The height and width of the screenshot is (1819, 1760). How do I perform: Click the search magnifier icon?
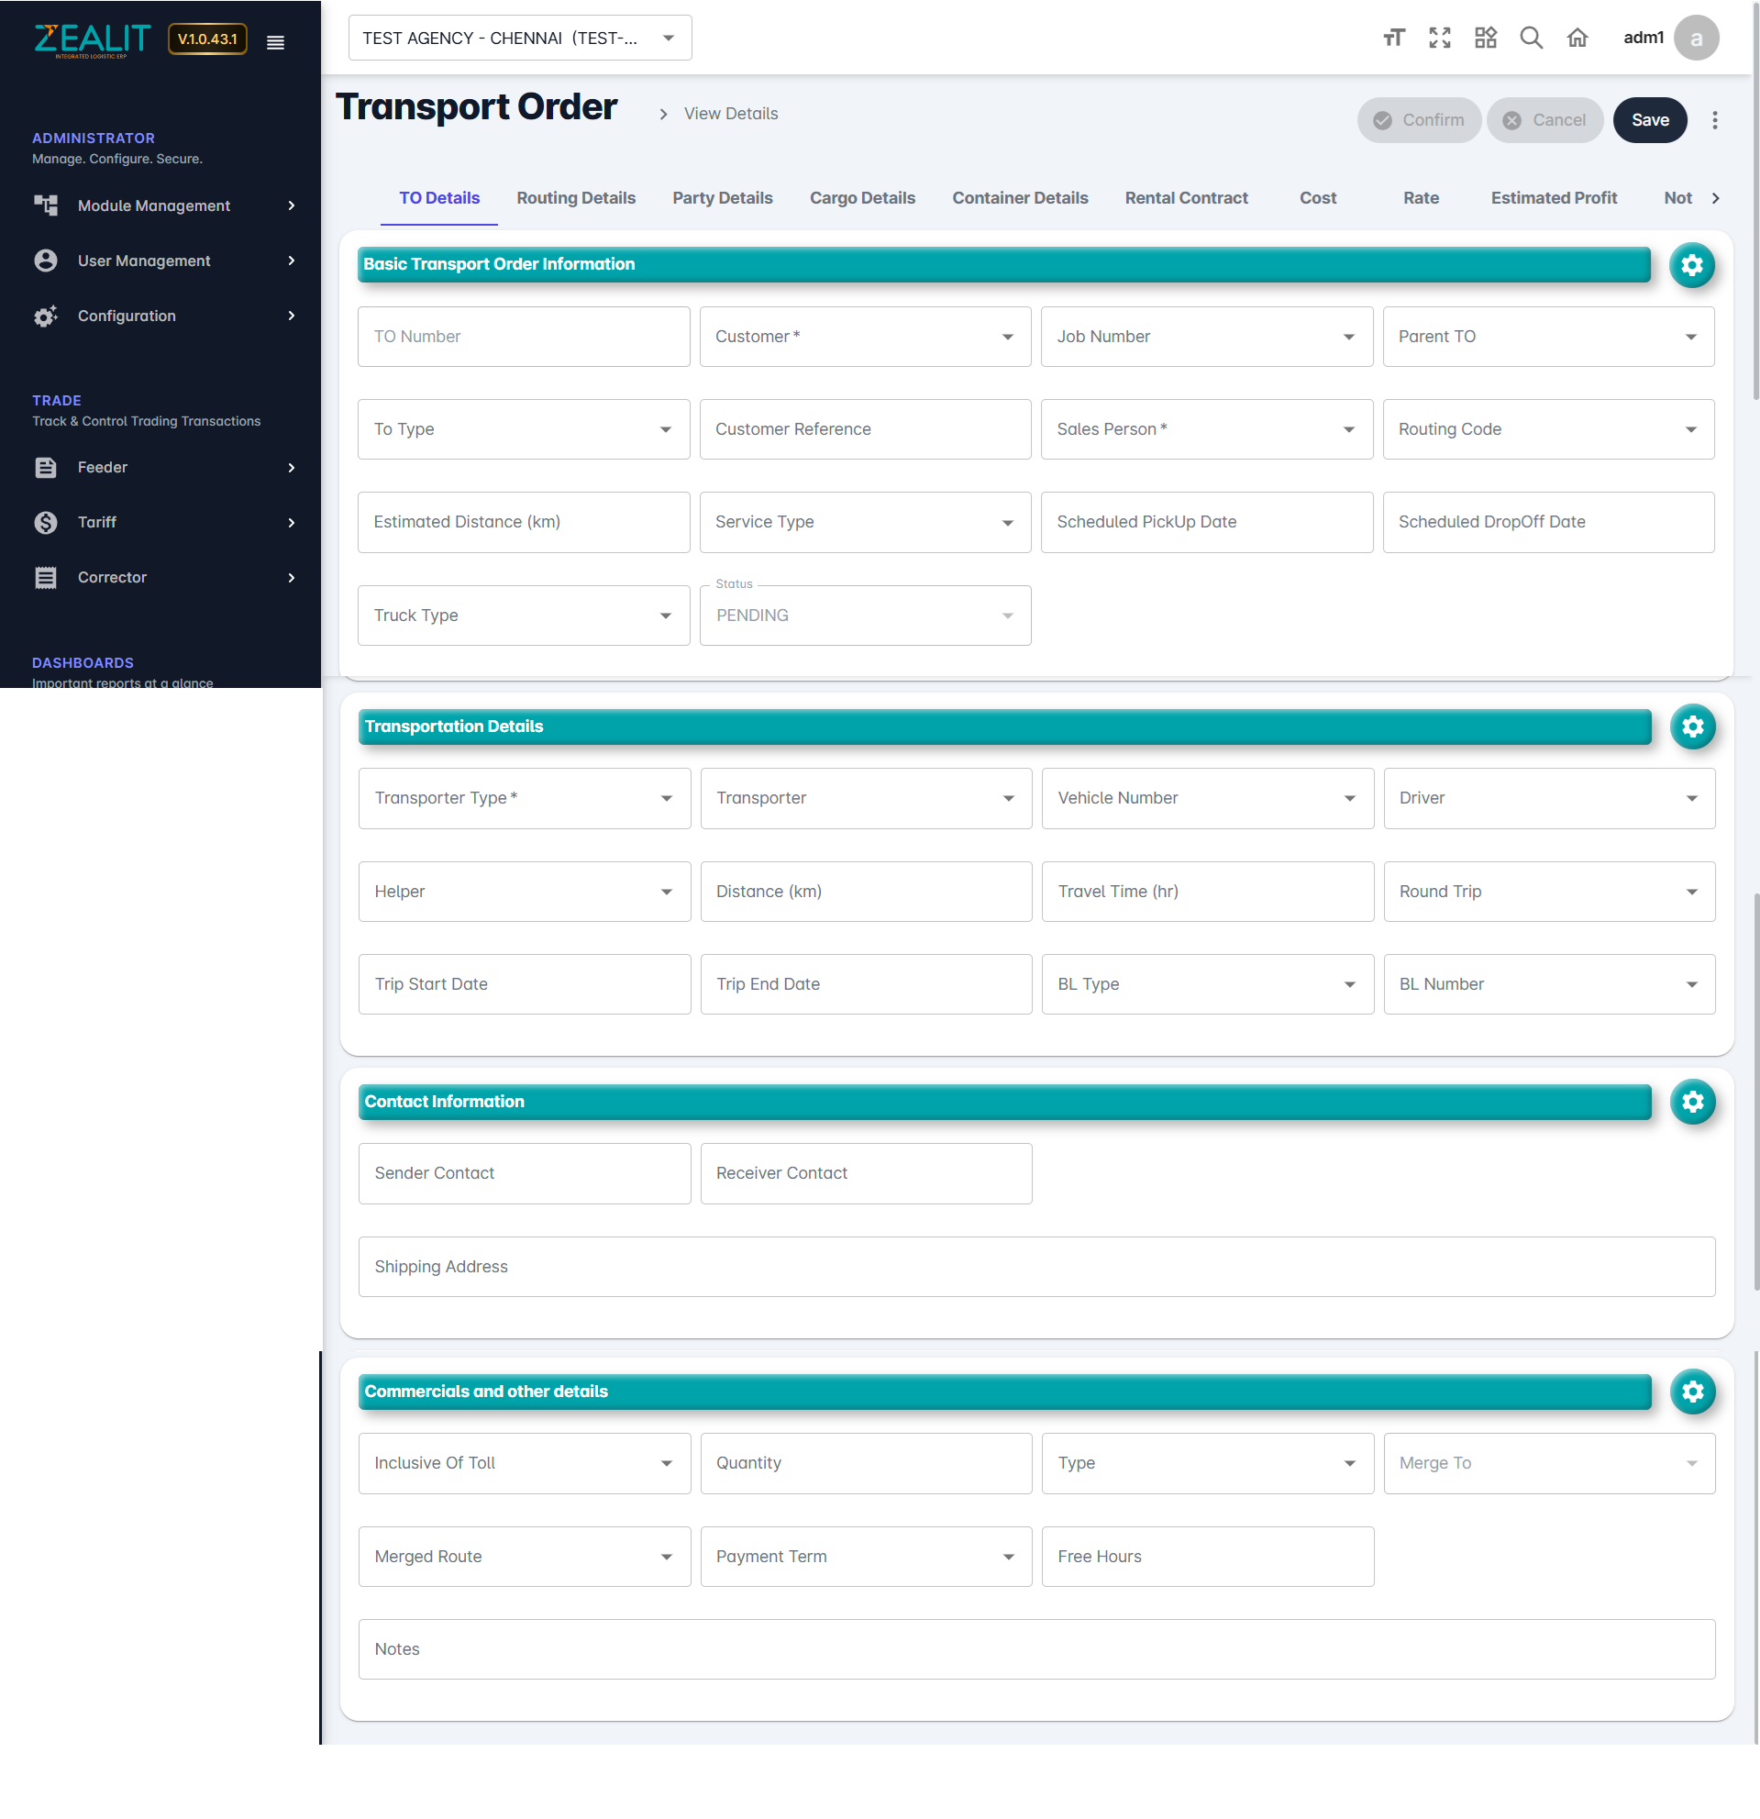pyautogui.click(x=1531, y=38)
